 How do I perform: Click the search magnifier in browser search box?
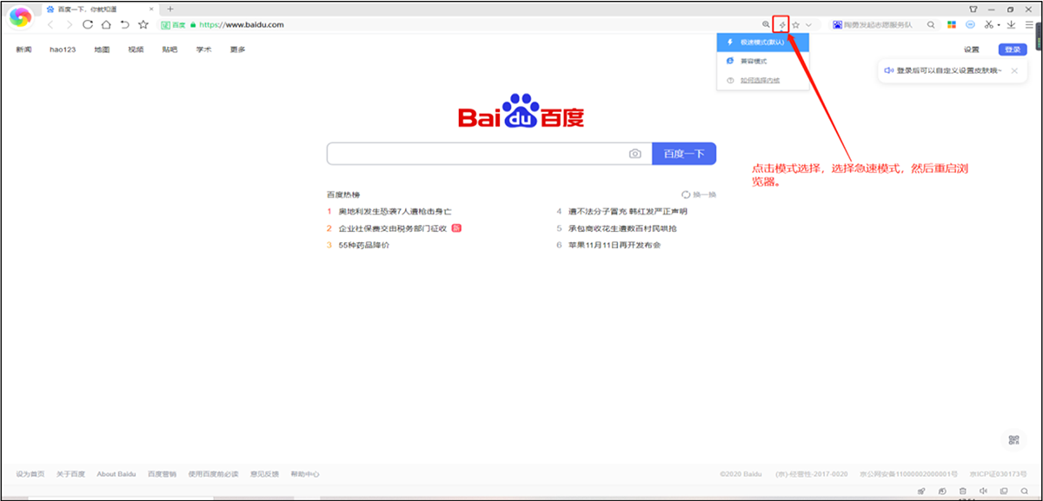tap(931, 25)
